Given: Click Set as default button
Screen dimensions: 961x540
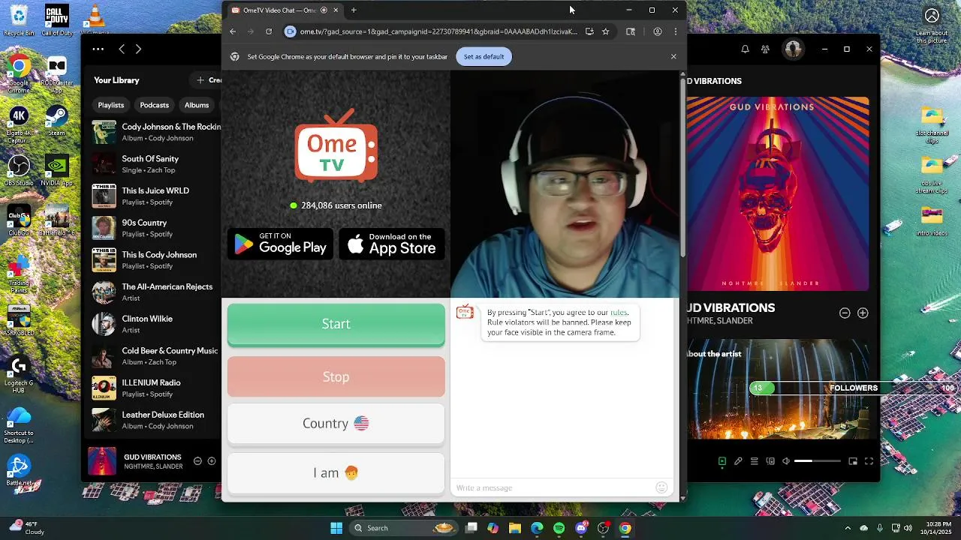Looking at the screenshot, I should pyautogui.click(x=484, y=56).
